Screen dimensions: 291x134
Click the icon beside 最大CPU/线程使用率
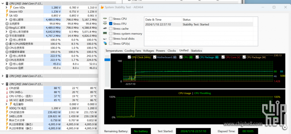tap(7, 44)
